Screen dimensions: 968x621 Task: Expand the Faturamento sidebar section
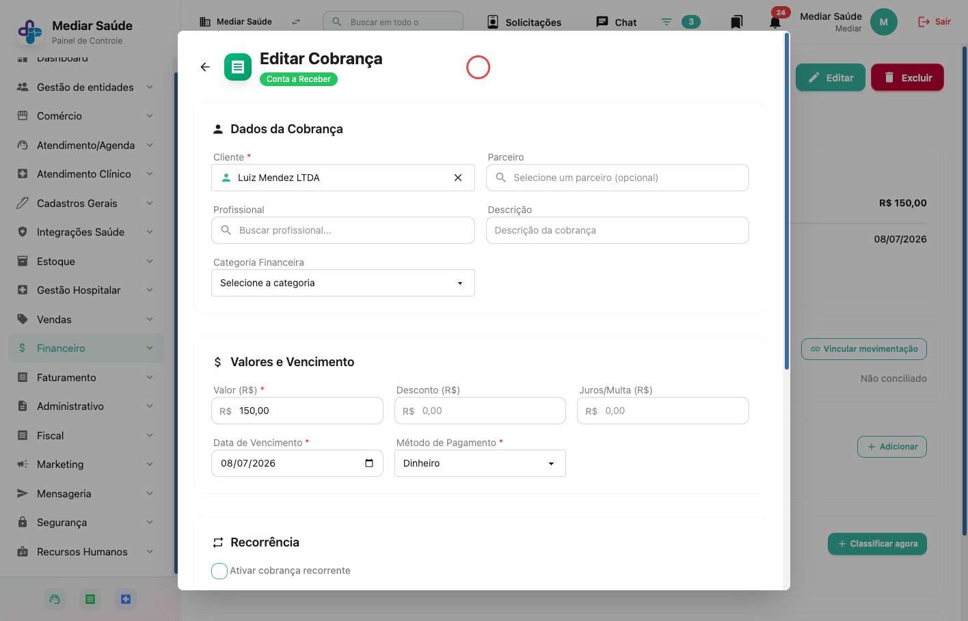86,378
